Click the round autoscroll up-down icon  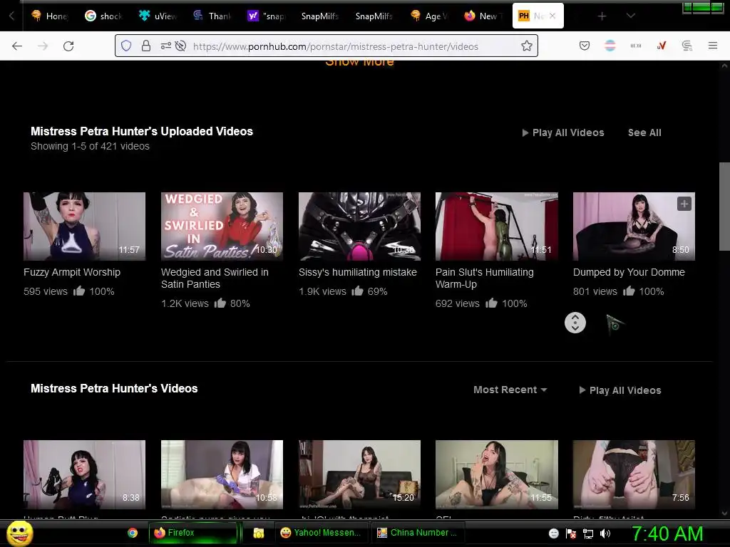point(575,323)
